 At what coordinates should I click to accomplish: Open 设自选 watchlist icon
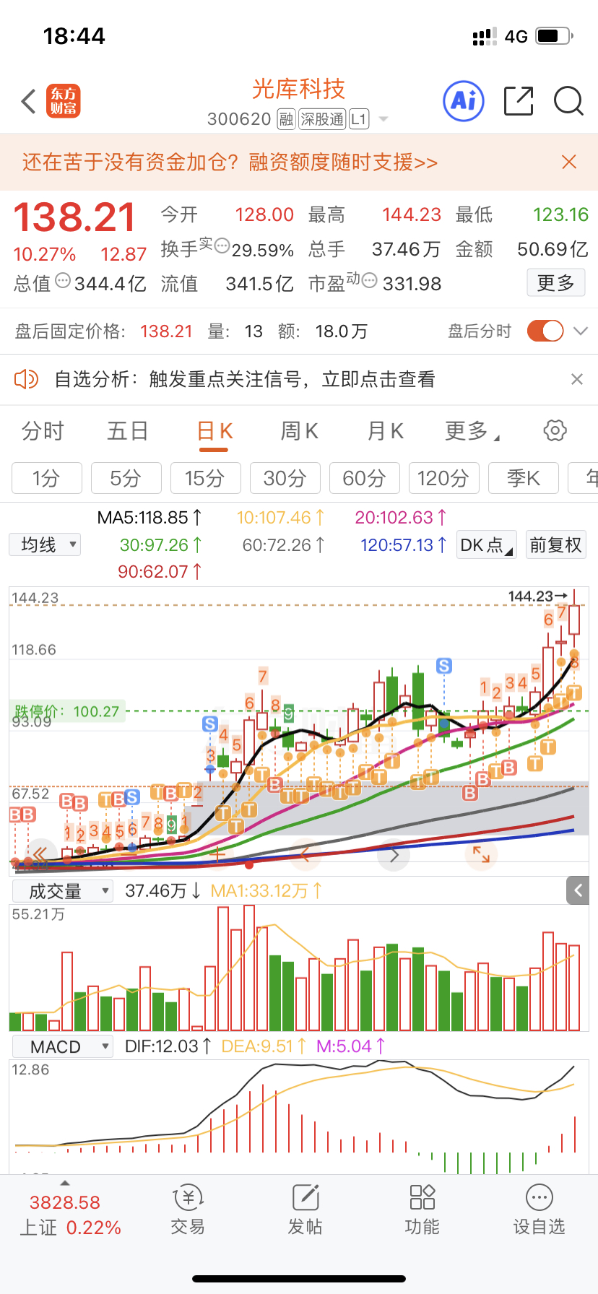(x=539, y=1210)
